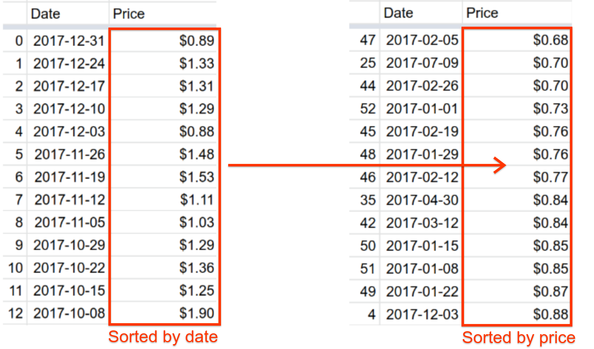The image size is (594, 349).
Task: Click the "Sorted by date" label
Action: click(x=163, y=337)
